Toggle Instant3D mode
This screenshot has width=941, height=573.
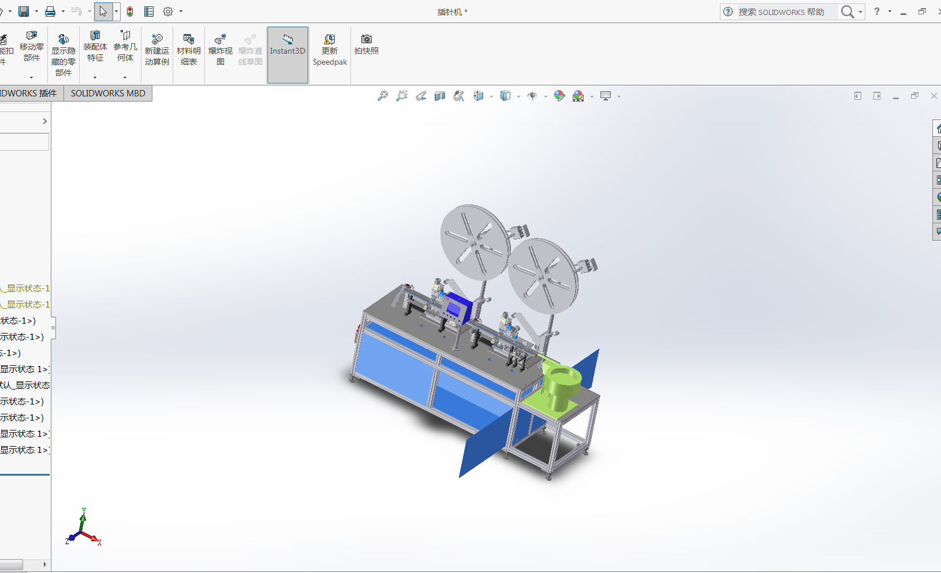coord(287,54)
